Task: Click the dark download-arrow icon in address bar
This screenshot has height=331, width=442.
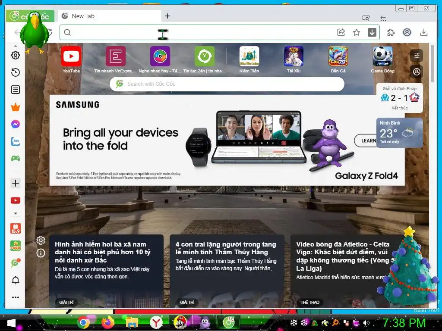Action: pyautogui.click(x=372, y=32)
